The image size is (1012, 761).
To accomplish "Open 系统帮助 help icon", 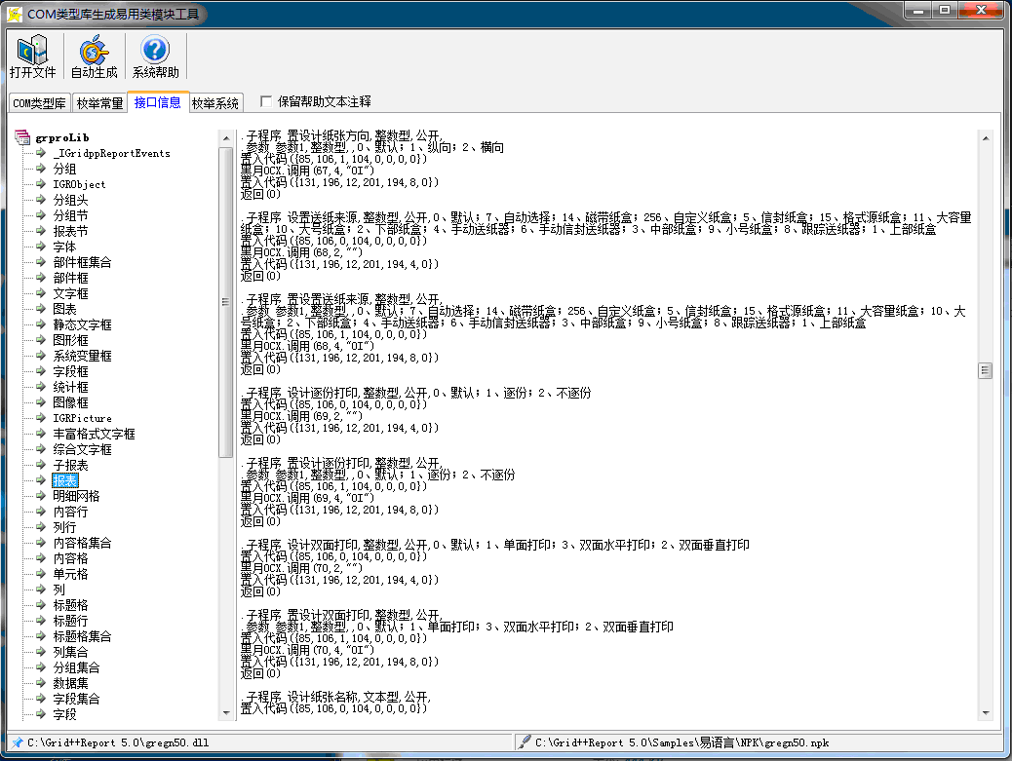I will tap(156, 57).
